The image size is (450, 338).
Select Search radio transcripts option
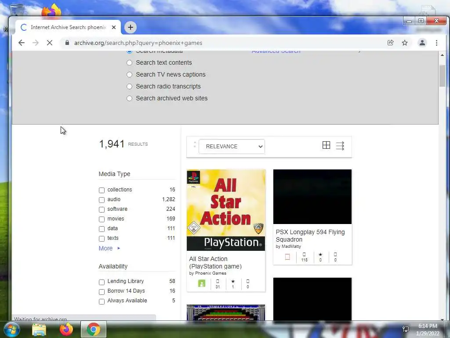tap(130, 86)
